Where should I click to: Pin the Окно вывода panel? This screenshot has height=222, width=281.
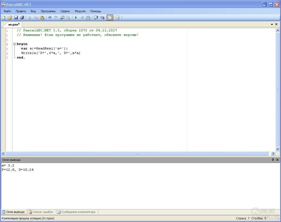tap(273, 160)
